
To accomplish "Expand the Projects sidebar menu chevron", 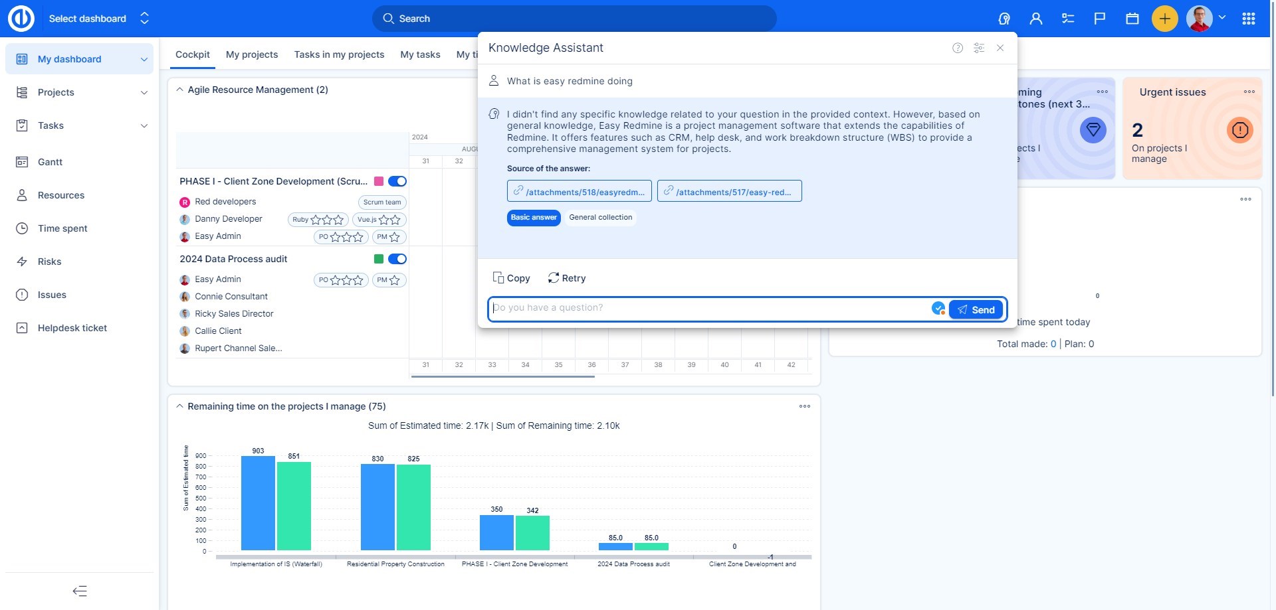I will (x=144, y=92).
